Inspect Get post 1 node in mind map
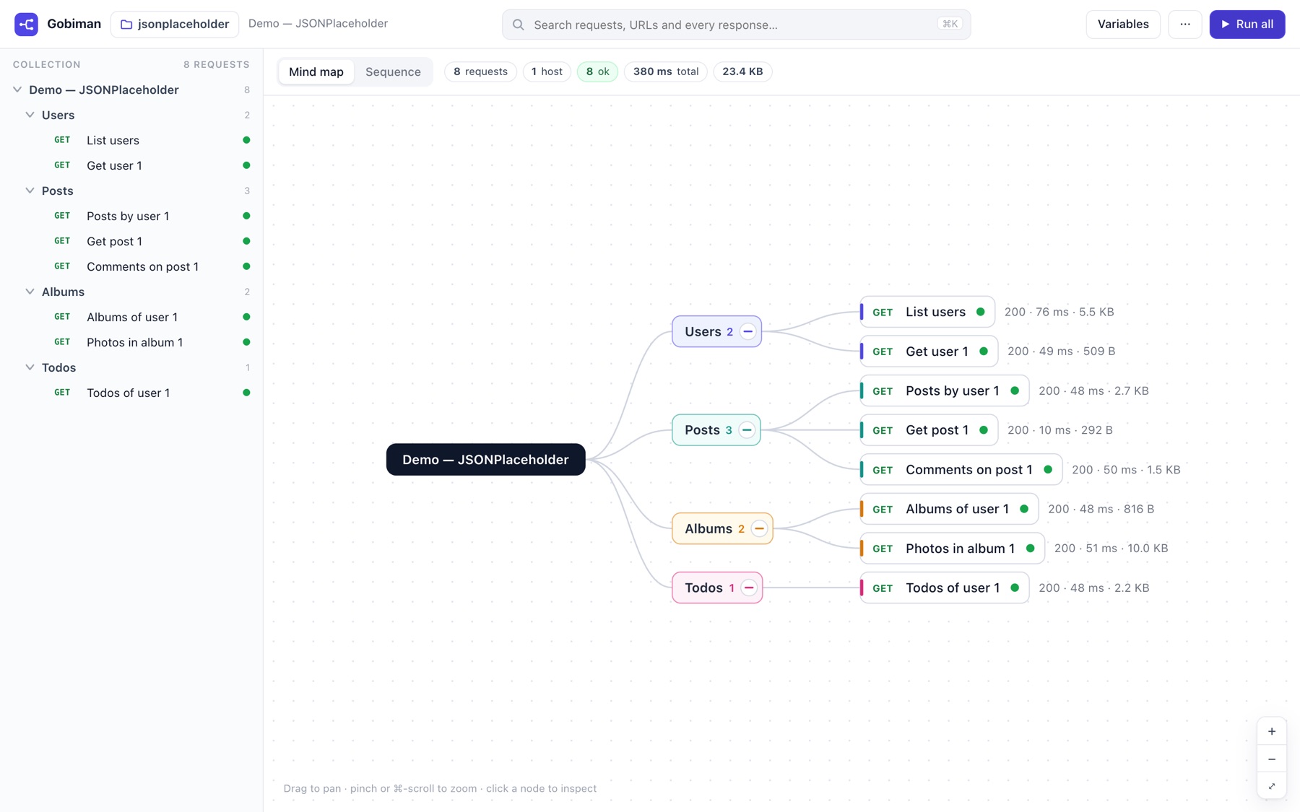Viewport: 1300px width, 812px height. pyautogui.click(x=929, y=430)
